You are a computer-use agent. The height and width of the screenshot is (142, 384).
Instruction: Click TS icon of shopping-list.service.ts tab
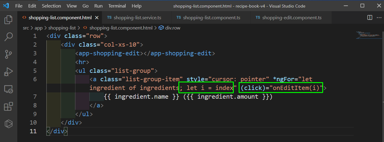109,18
